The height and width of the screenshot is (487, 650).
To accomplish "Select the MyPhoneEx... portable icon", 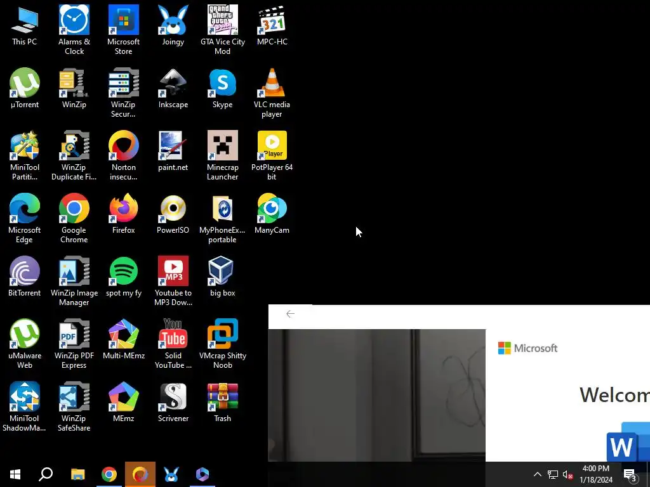I will pyautogui.click(x=223, y=218).
